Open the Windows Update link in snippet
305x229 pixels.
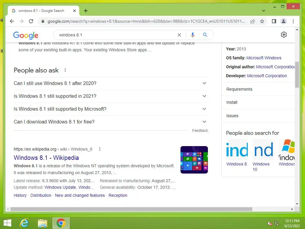[x=60, y=187]
